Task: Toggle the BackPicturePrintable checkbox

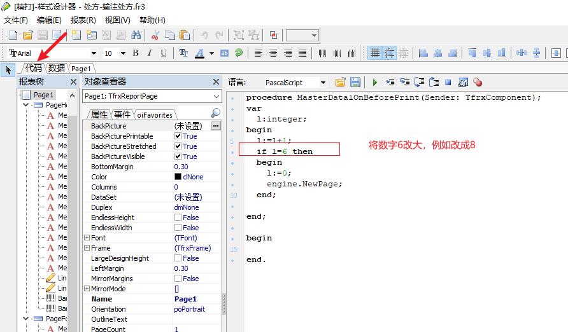Action: coord(178,136)
